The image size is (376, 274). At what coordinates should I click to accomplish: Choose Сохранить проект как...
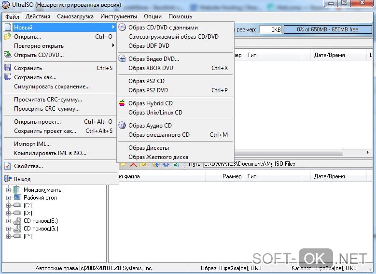point(60,131)
